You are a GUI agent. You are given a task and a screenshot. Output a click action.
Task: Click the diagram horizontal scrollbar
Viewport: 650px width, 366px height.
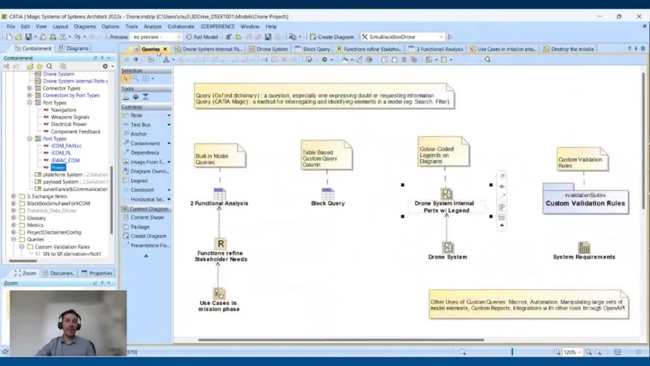[x=341, y=340]
